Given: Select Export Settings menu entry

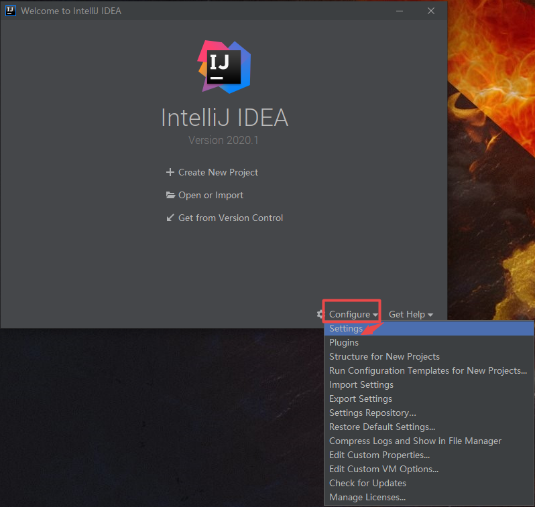Looking at the screenshot, I should pos(429,399).
